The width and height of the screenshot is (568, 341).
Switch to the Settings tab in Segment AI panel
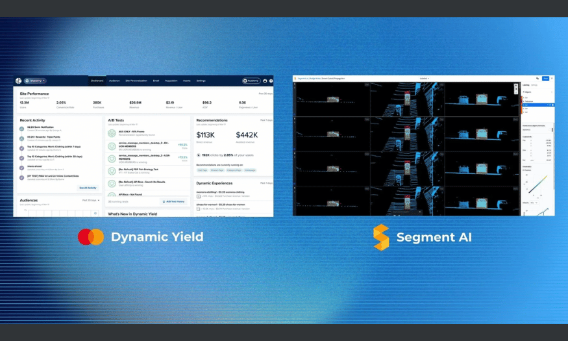(x=534, y=85)
